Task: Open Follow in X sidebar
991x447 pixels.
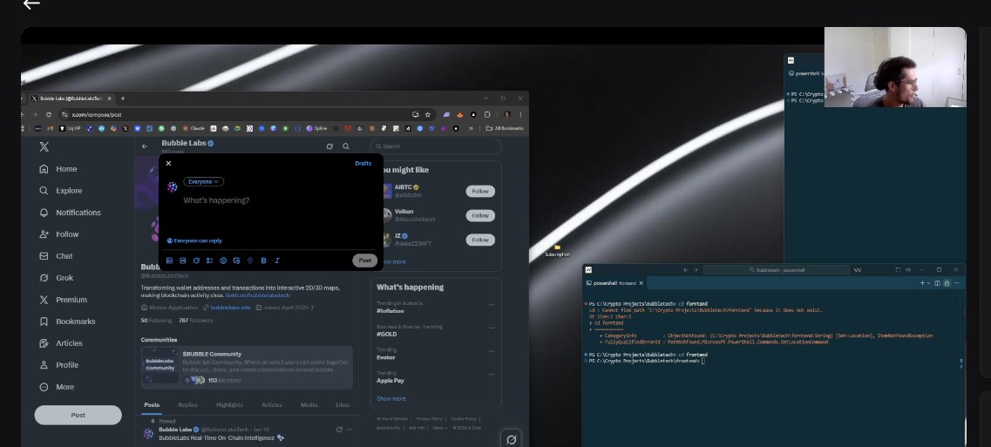Action: [x=58, y=234]
